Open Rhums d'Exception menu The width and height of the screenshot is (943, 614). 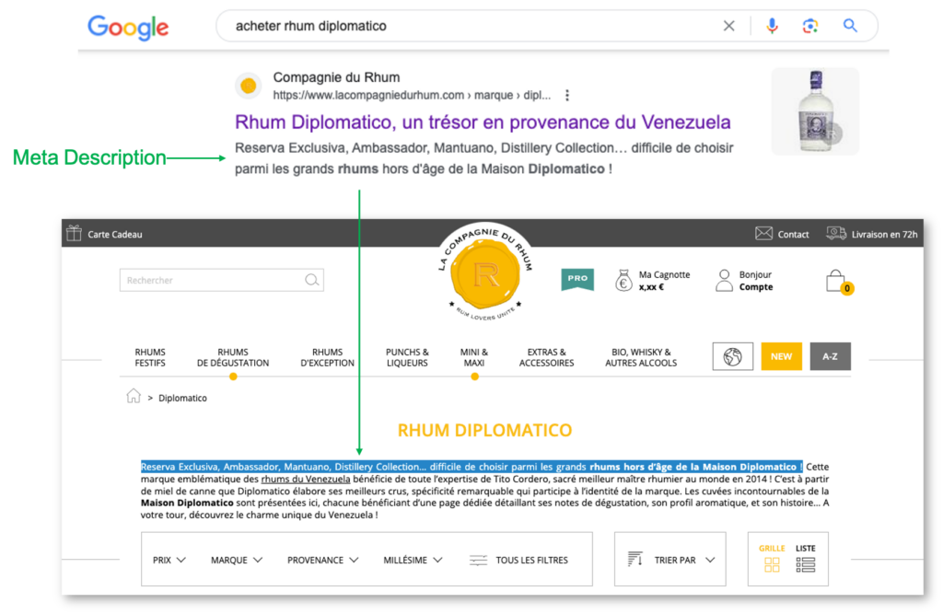pos(327,357)
